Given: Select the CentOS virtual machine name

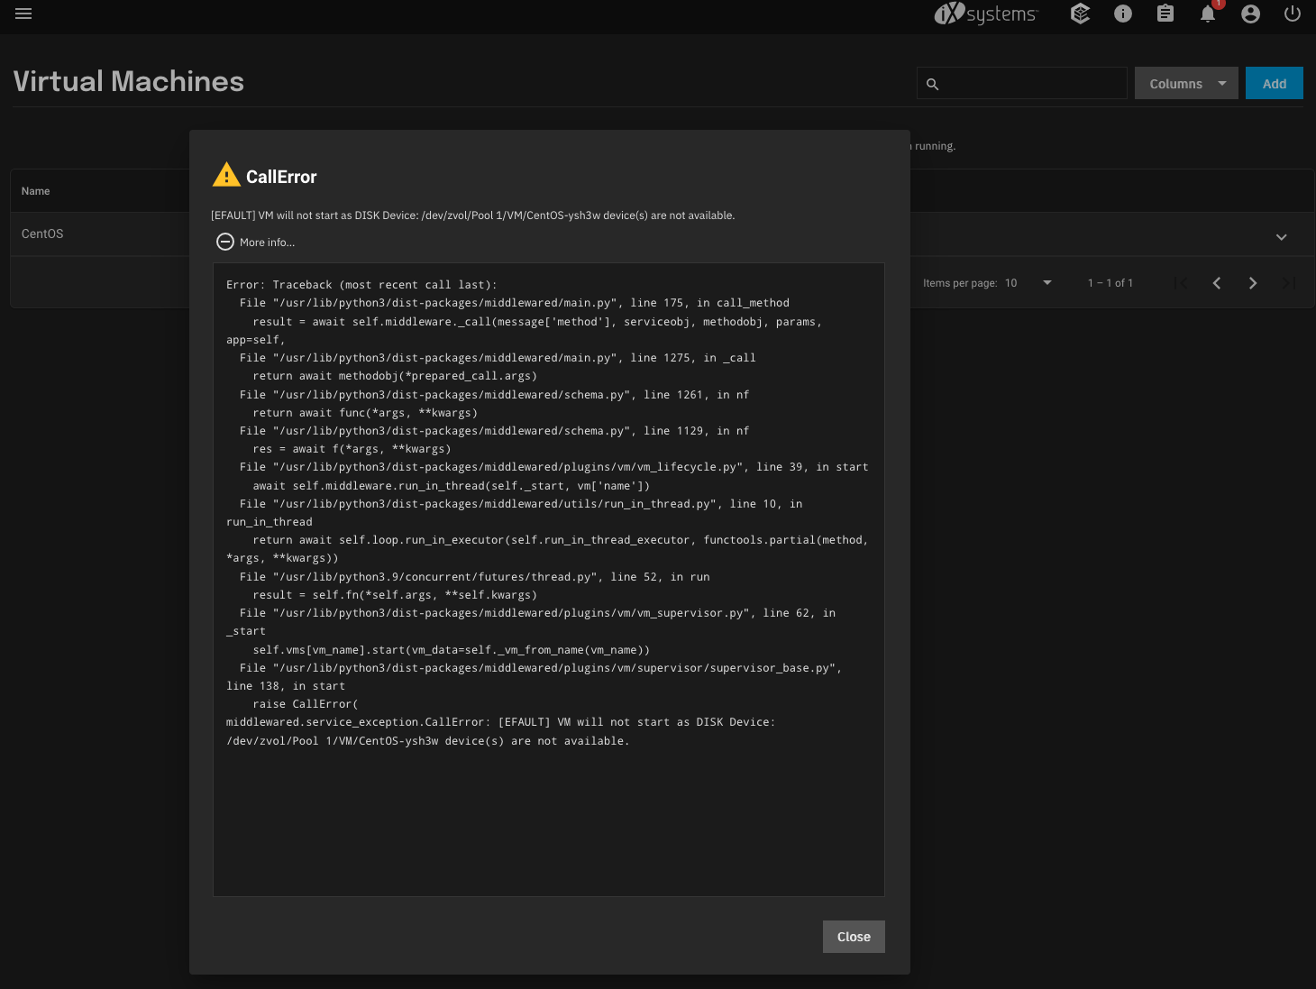Looking at the screenshot, I should click(x=42, y=234).
